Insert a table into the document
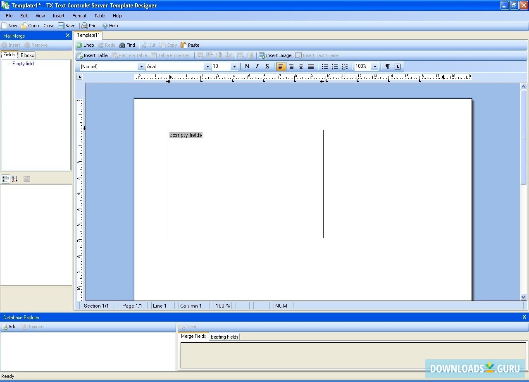This screenshot has width=529, height=382. click(x=92, y=55)
